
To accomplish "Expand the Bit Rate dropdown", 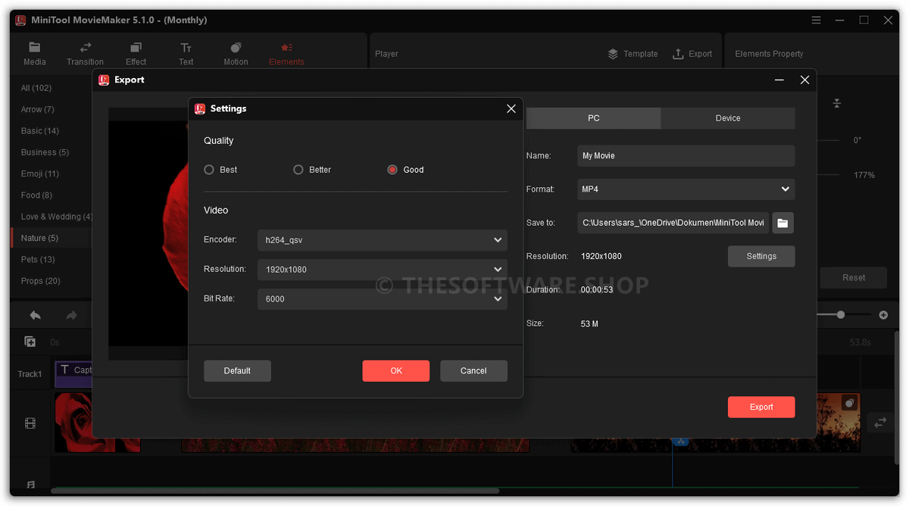I will point(383,299).
